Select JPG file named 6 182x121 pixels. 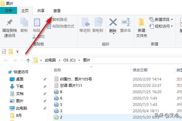(x=61, y=98)
